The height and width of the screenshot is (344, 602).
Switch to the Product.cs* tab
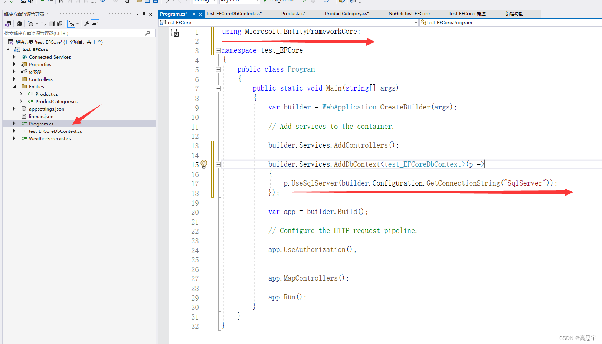(x=293, y=14)
